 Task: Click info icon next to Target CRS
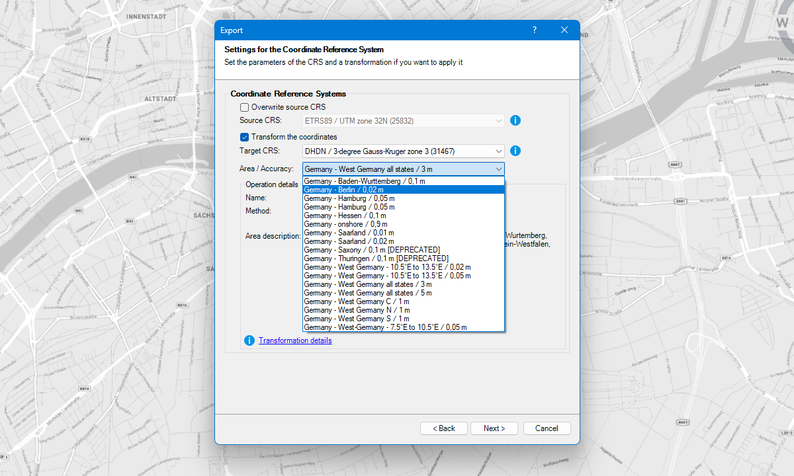tap(515, 151)
